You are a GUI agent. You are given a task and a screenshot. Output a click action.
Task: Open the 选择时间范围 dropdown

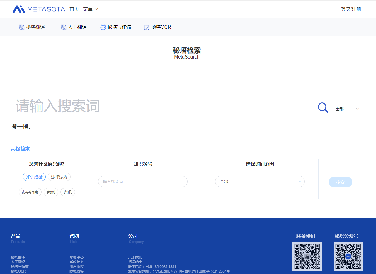coord(260,181)
